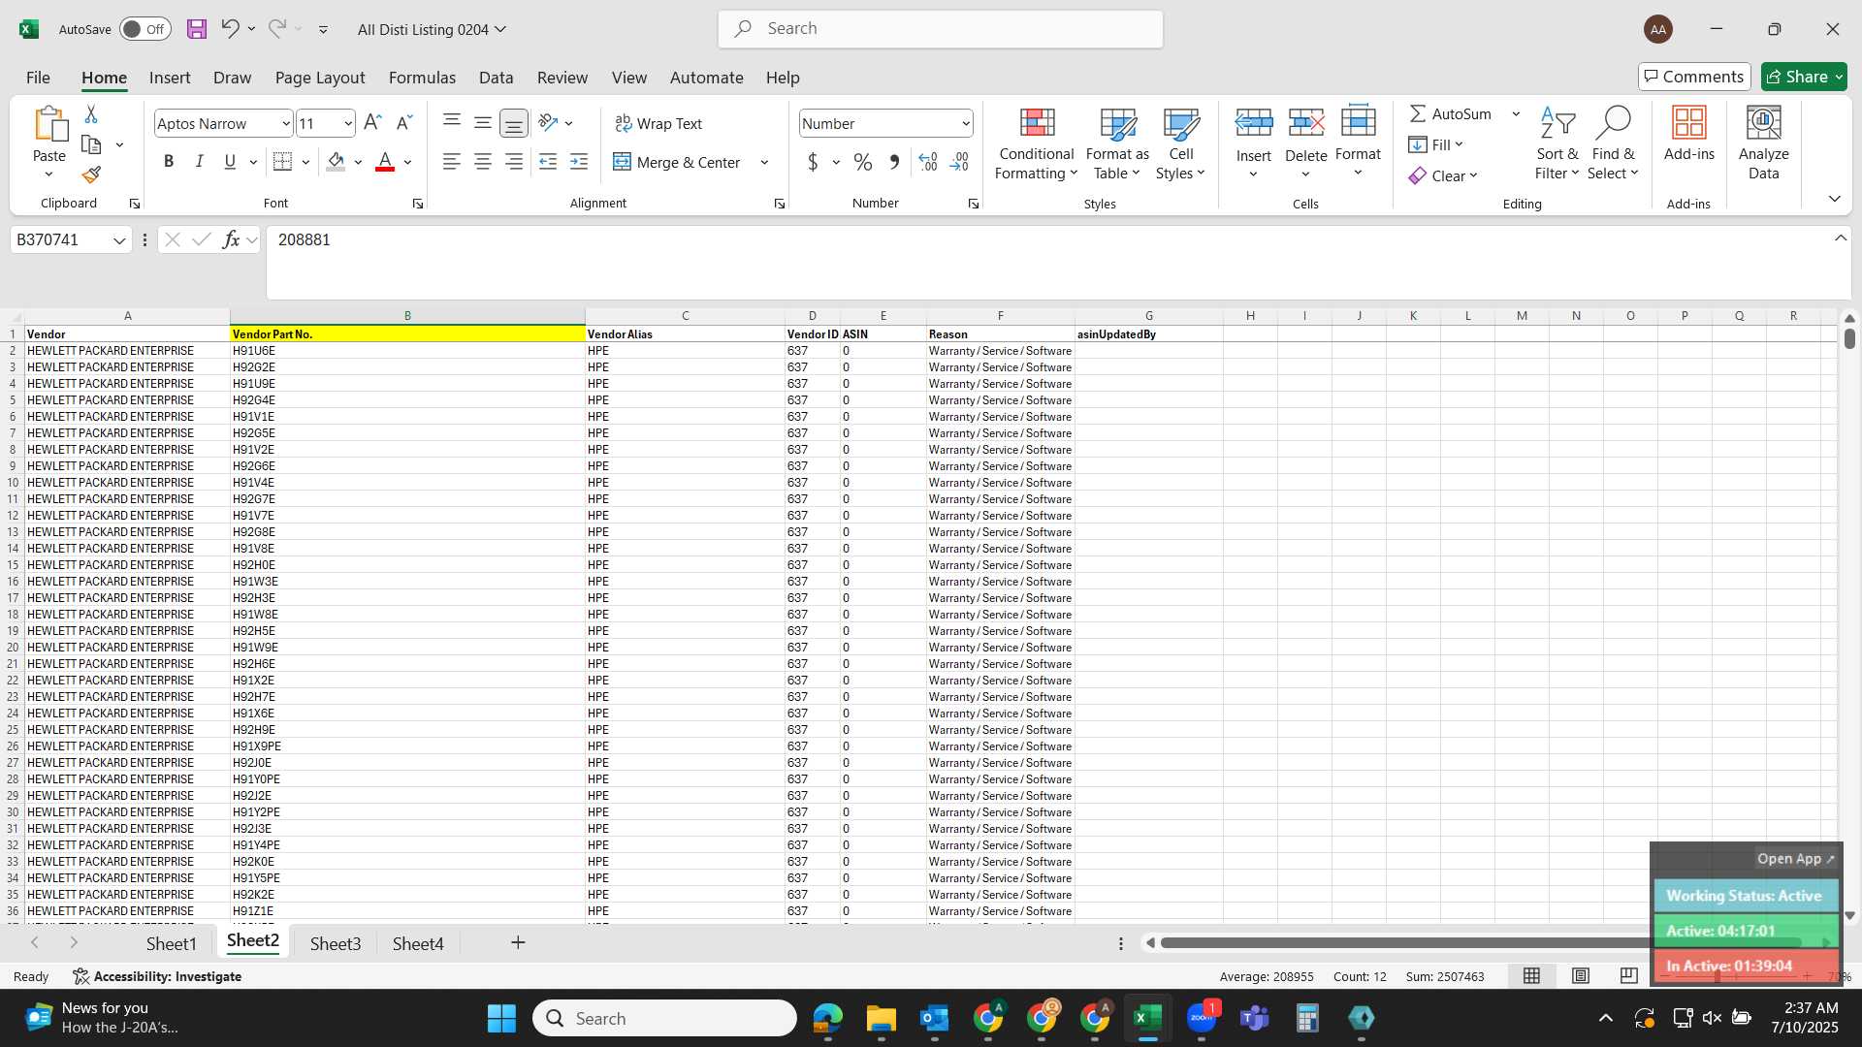Image resolution: width=1862 pixels, height=1047 pixels.
Task: Apply red Font Color A
Action: point(385,162)
